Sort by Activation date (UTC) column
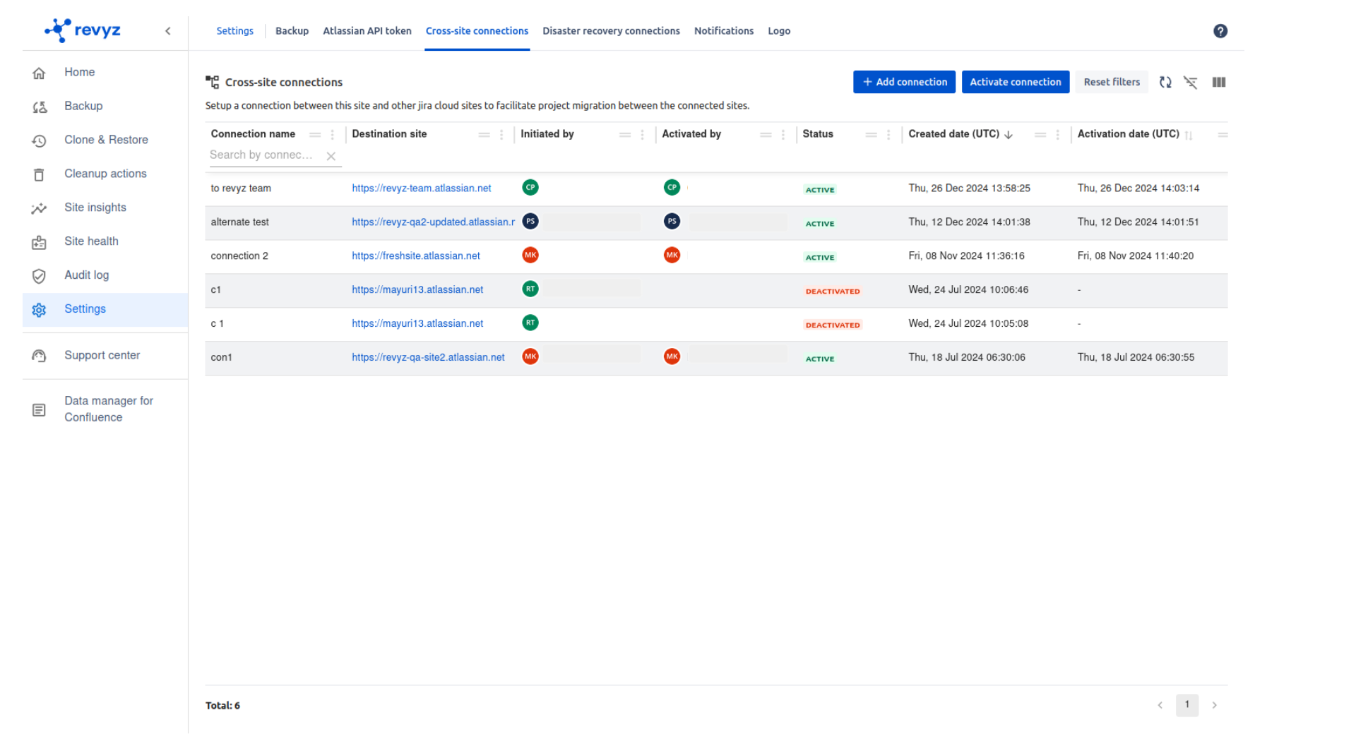The image size is (1356, 756). pos(1128,134)
